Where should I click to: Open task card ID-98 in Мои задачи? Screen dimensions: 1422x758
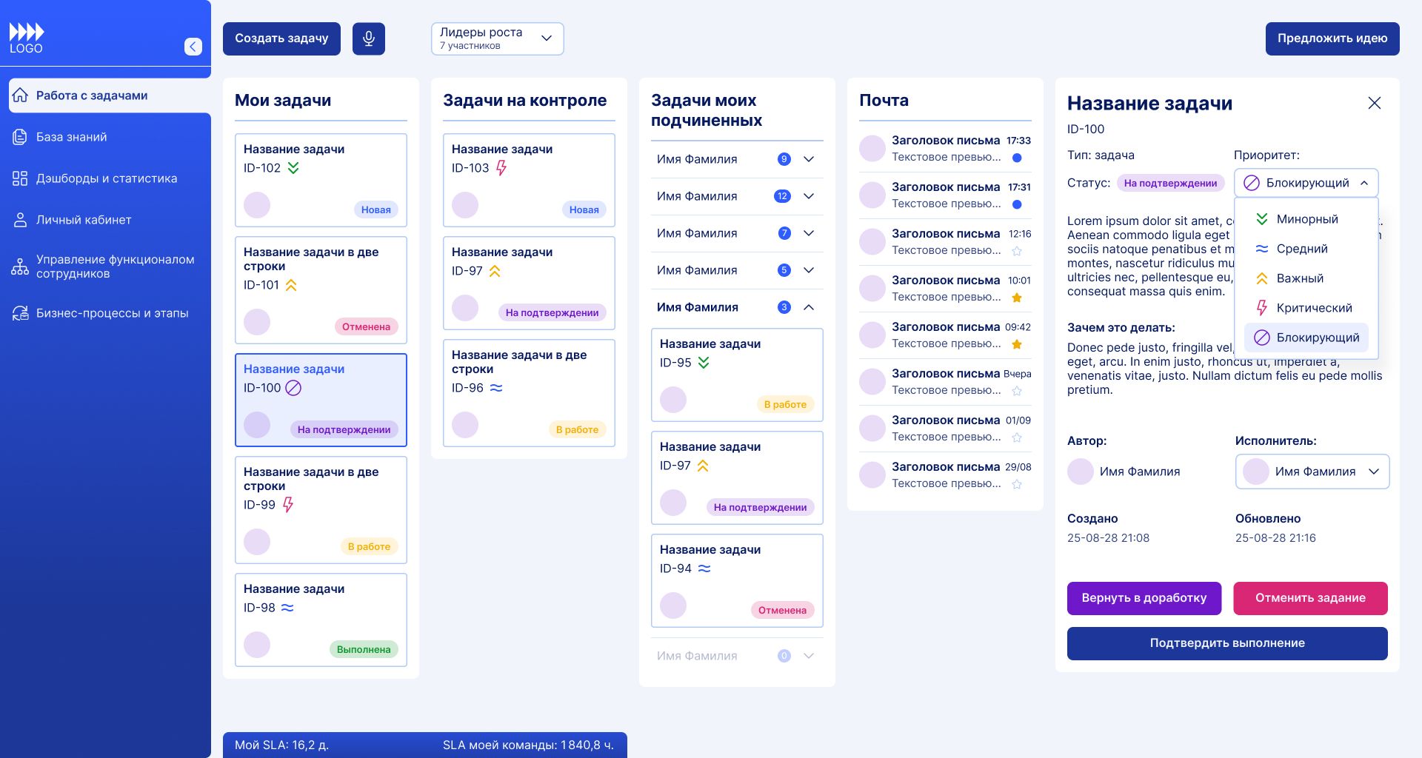321,620
